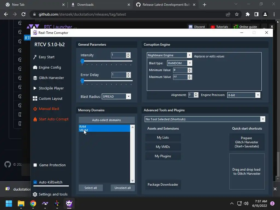Click the Custom Layout grid icon
This screenshot has height=210, width=280.
pyautogui.click(x=35, y=98)
